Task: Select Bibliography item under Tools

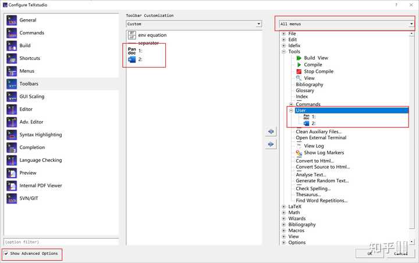Action: click(310, 84)
